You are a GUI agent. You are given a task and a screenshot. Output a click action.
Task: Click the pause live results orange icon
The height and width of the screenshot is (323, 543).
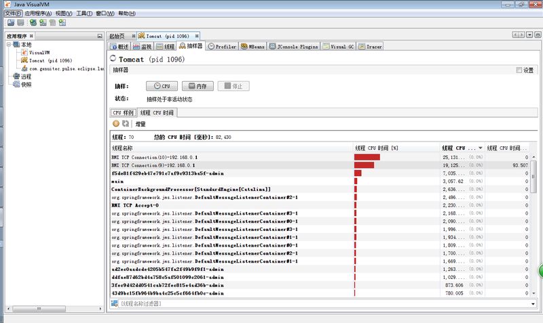pos(116,123)
